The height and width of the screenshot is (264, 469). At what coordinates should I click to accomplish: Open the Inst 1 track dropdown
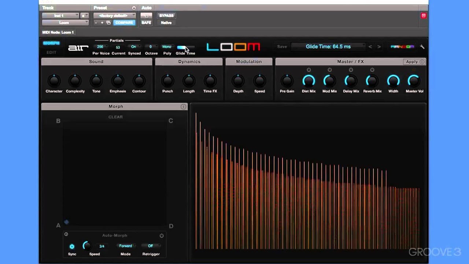pos(60,16)
